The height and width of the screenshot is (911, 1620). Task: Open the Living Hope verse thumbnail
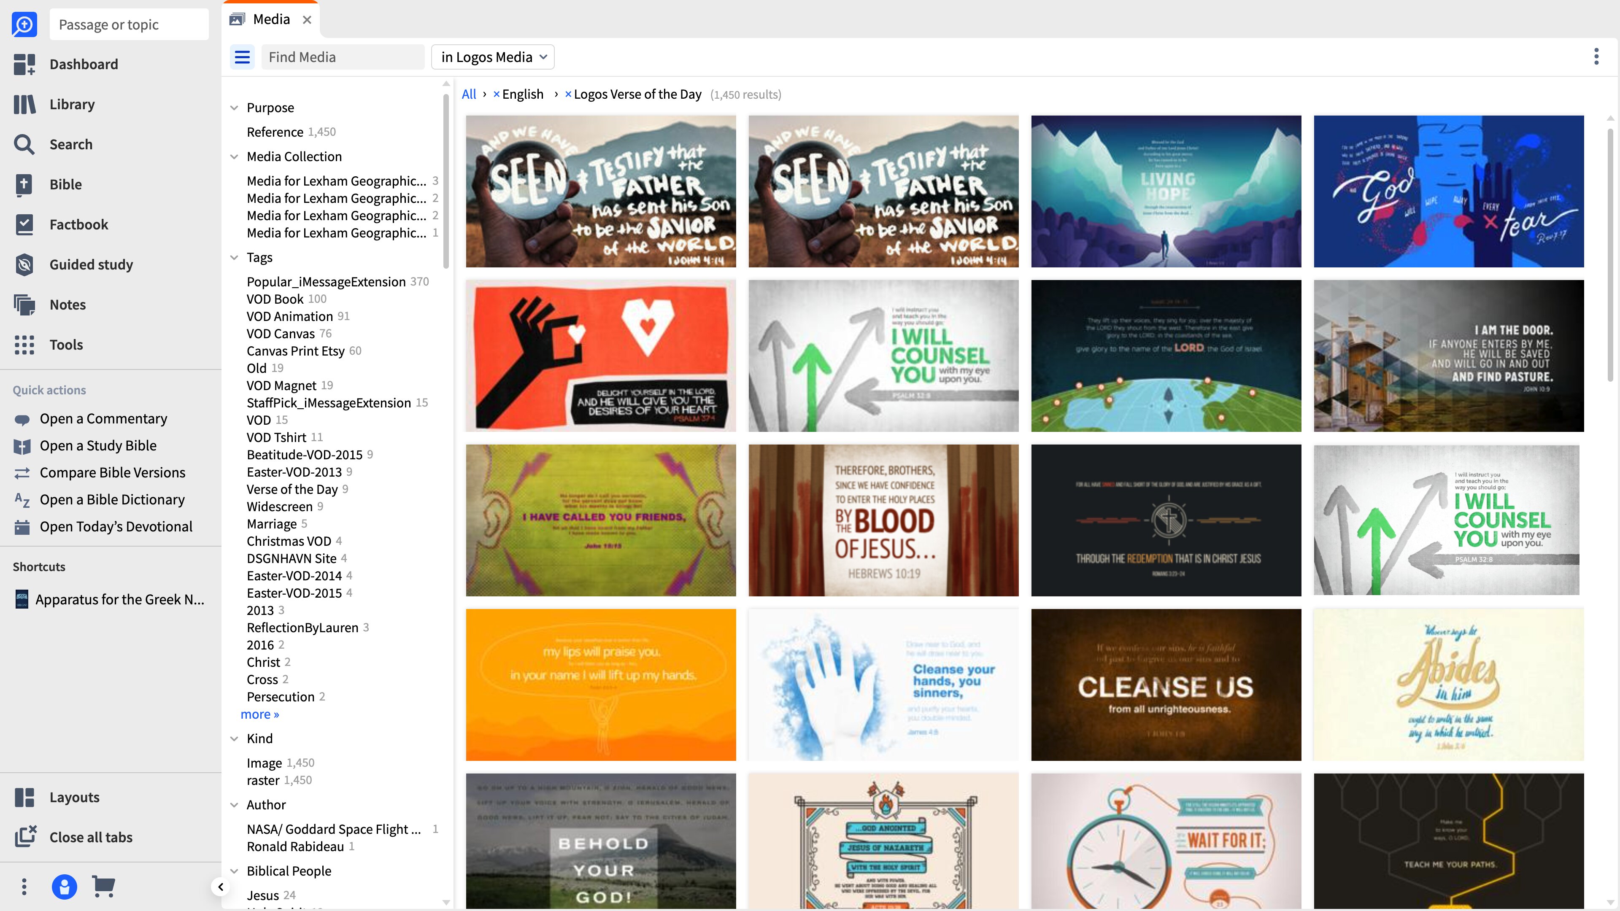point(1165,191)
